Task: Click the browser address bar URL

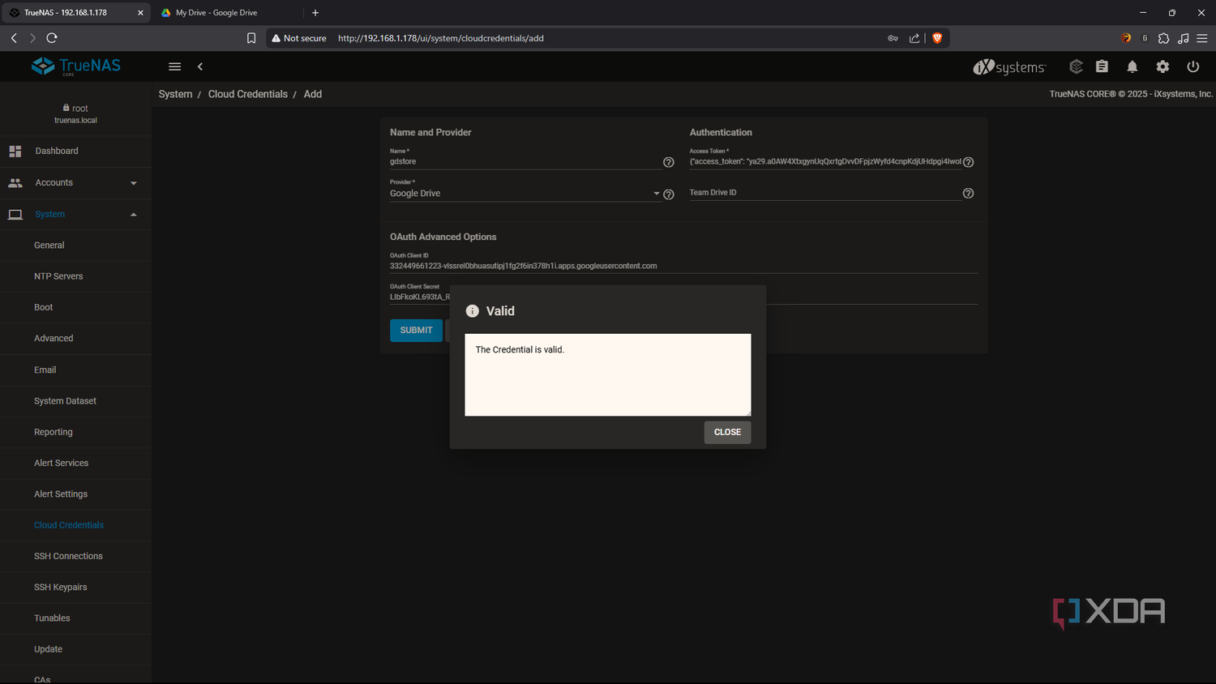Action: pyautogui.click(x=441, y=38)
